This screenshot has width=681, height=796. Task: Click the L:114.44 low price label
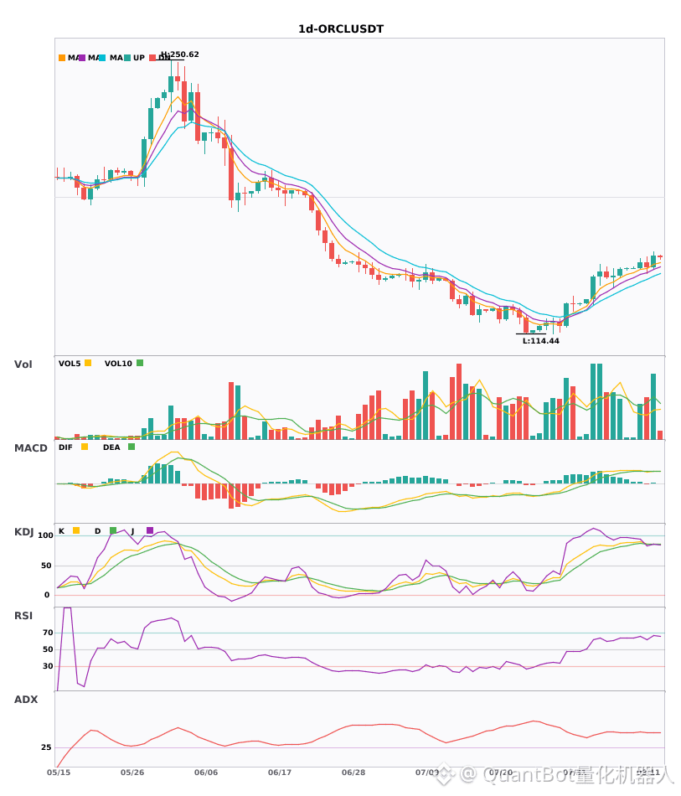point(541,341)
